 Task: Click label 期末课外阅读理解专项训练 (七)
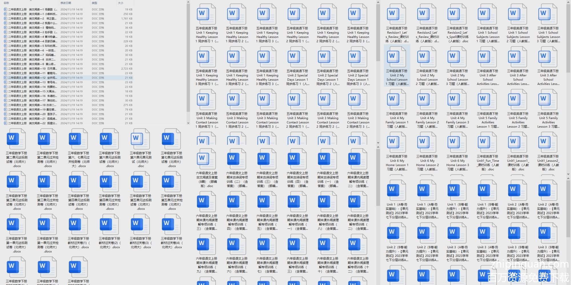[267, 265]
